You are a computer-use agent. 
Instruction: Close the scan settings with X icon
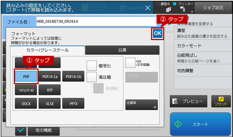pos(147,8)
